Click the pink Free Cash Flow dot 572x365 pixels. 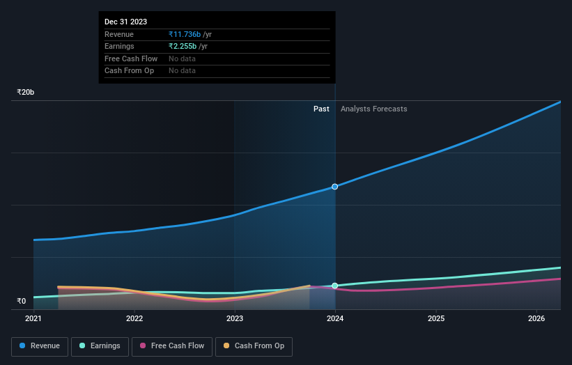(143, 345)
